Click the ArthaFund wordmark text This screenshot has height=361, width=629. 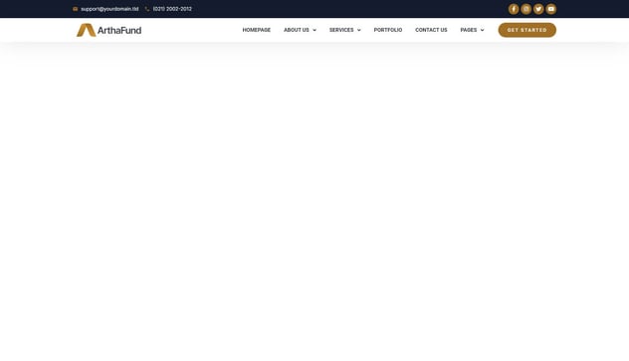tap(119, 30)
